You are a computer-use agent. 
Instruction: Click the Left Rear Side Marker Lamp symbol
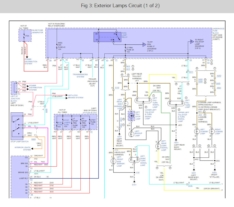pos(125,103)
